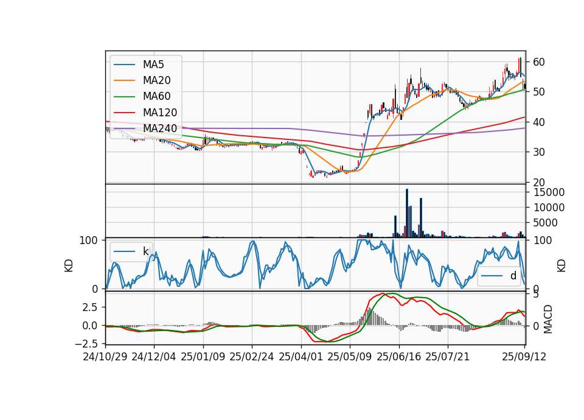The image size is (584, 420).
Task: Click the 15000 volume axis tick
Action: coord(549,192)
